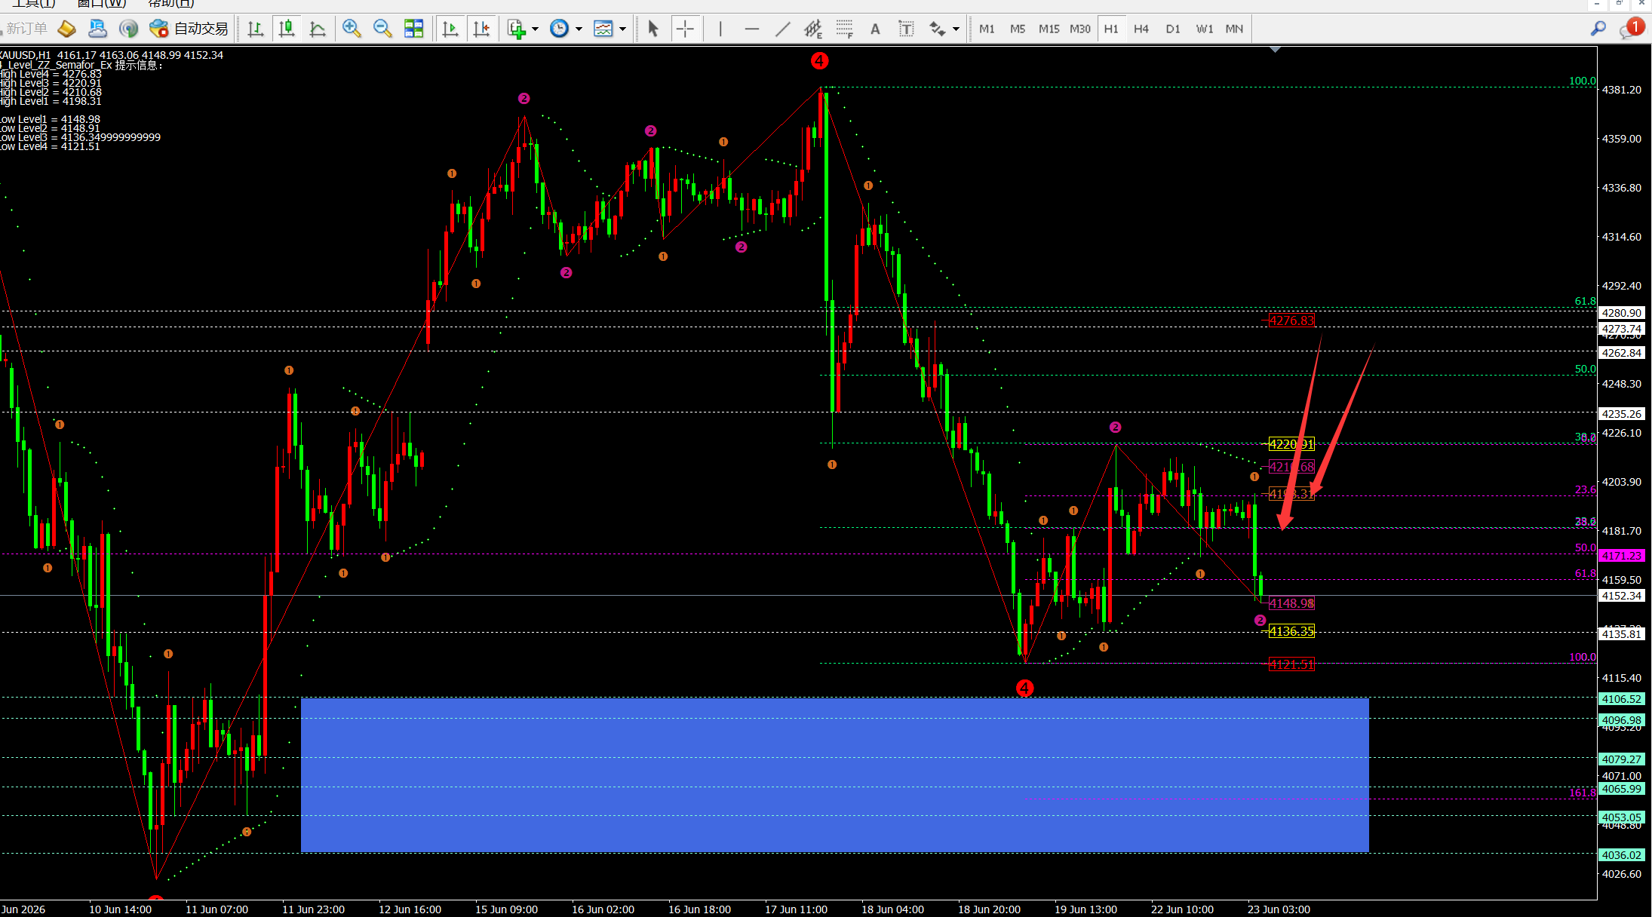Launch MetaEditor from the yellow book icon

(67, 29)
